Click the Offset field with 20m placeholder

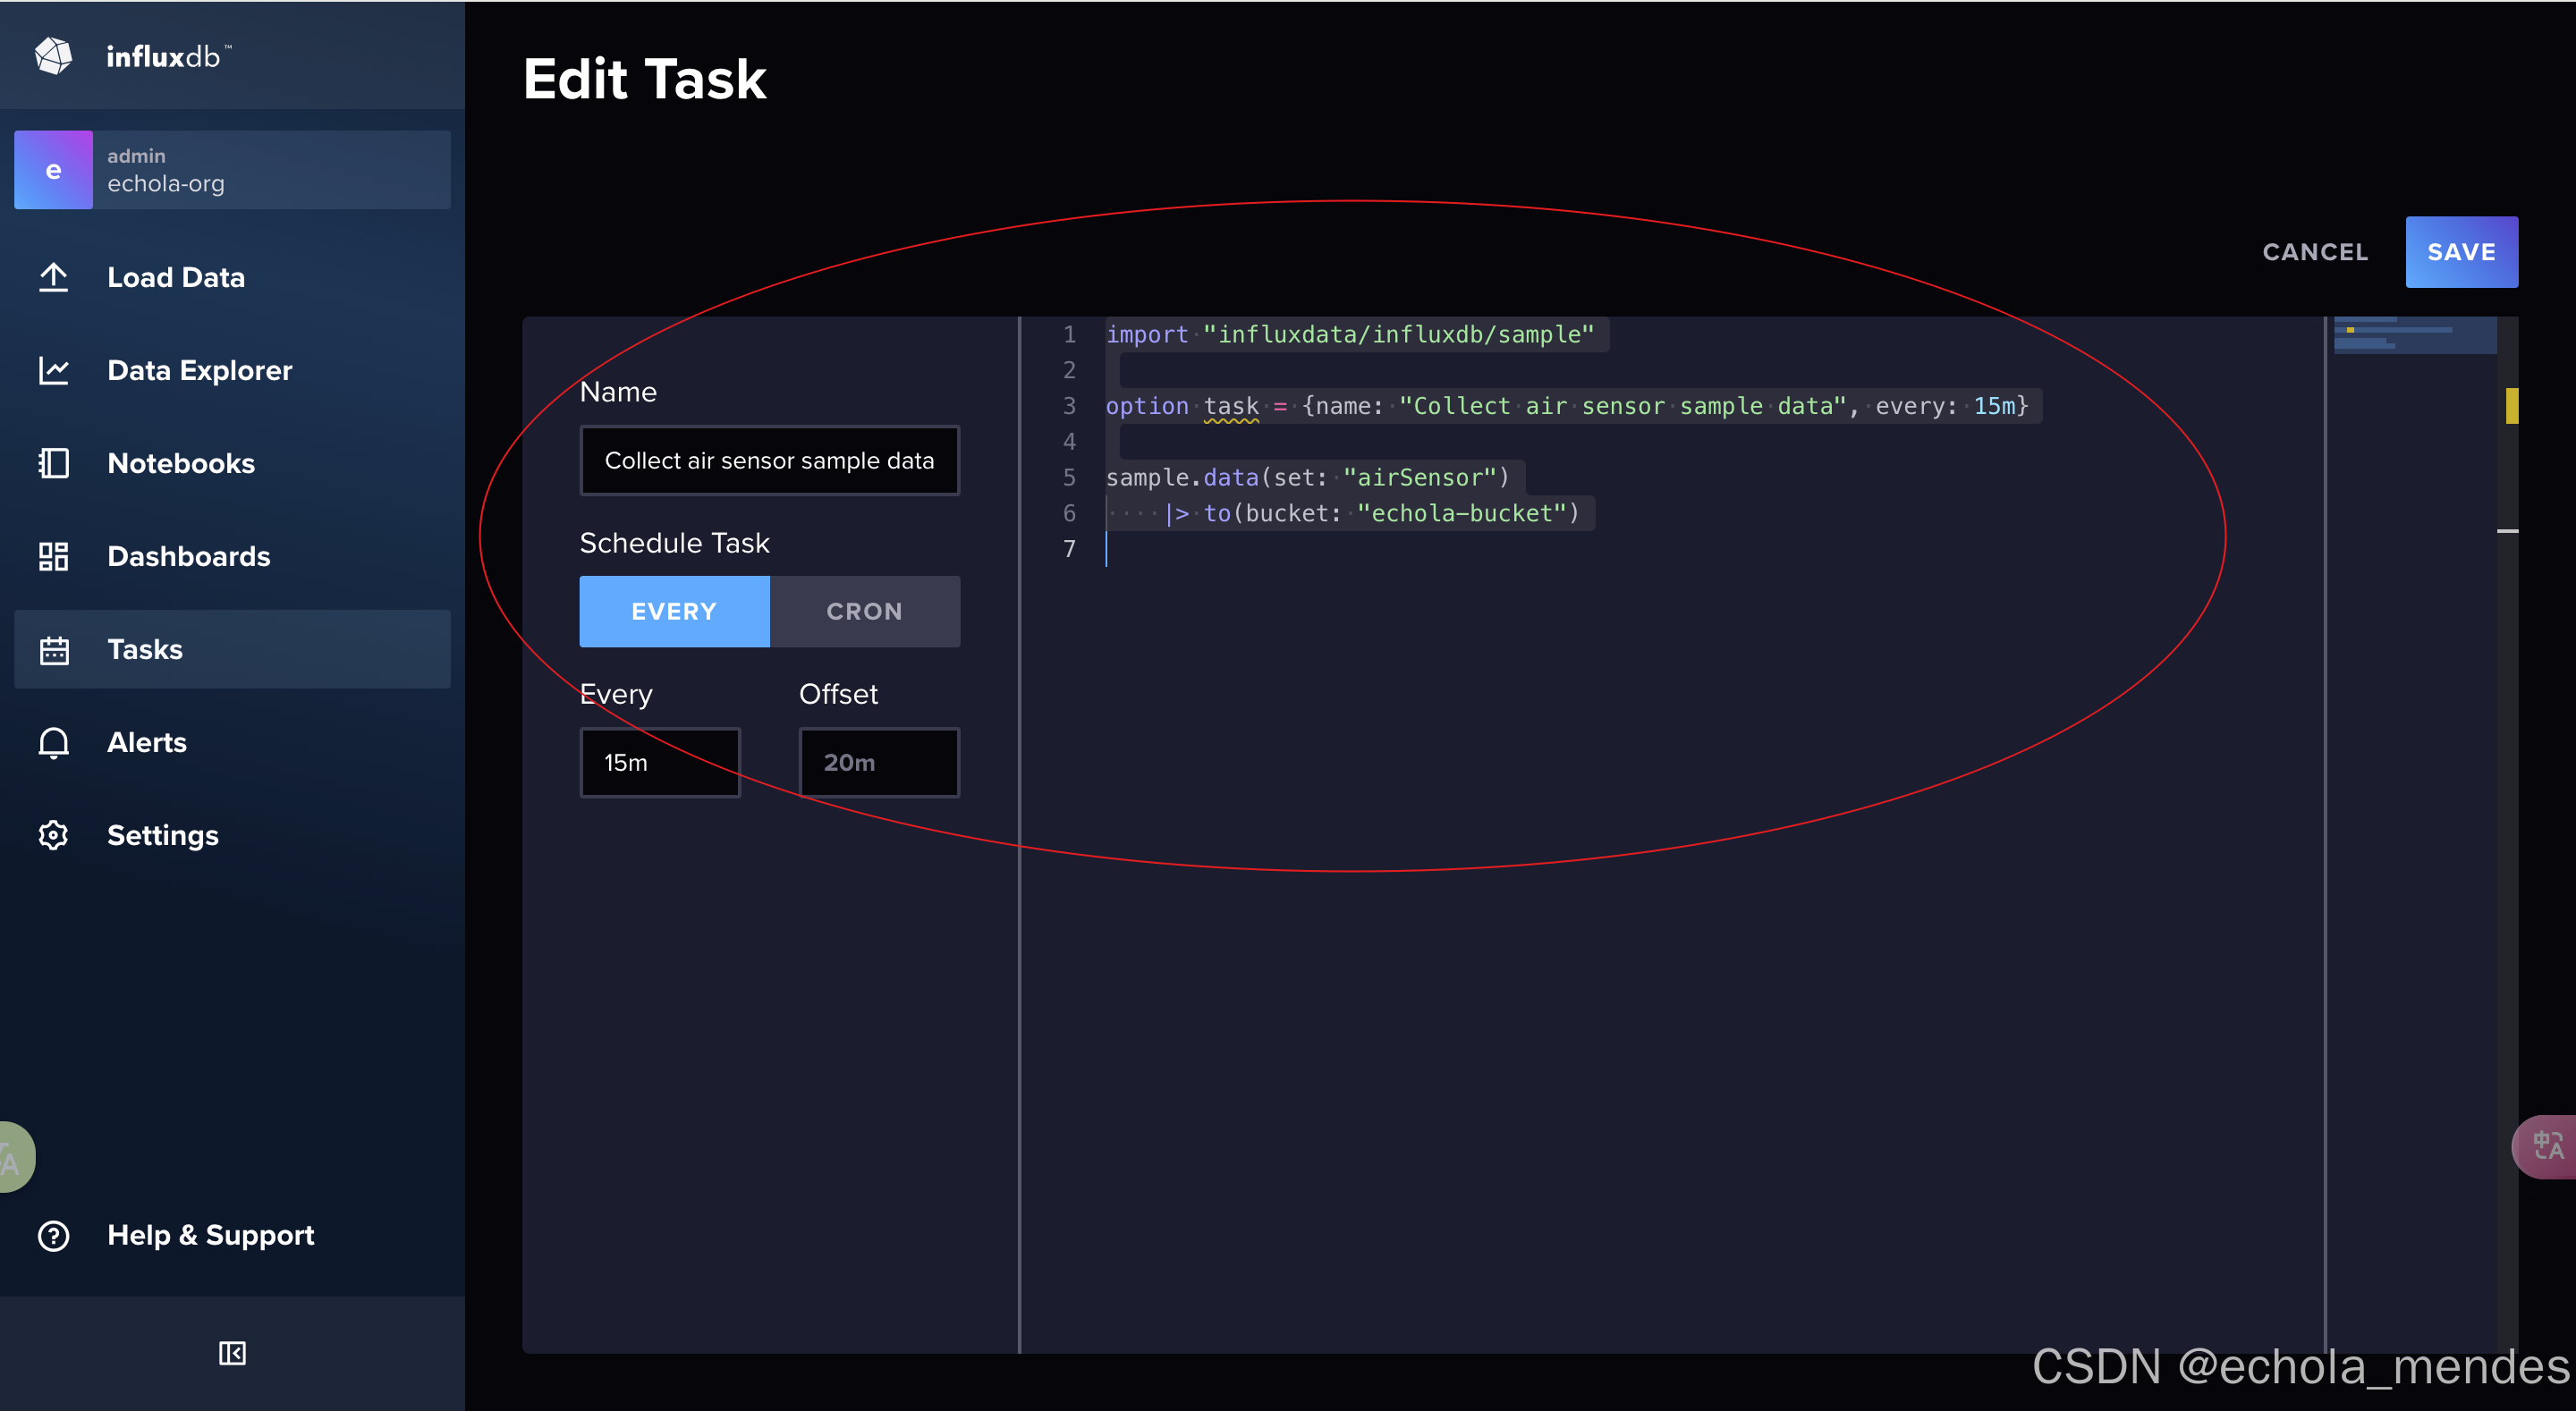[x=879, y=762]
